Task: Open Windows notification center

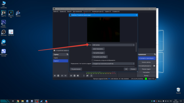Action: pos(181,101)
